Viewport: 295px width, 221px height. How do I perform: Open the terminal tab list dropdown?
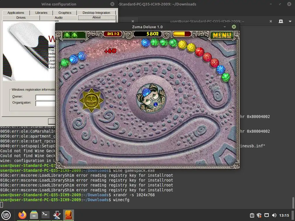coord(290,21)
